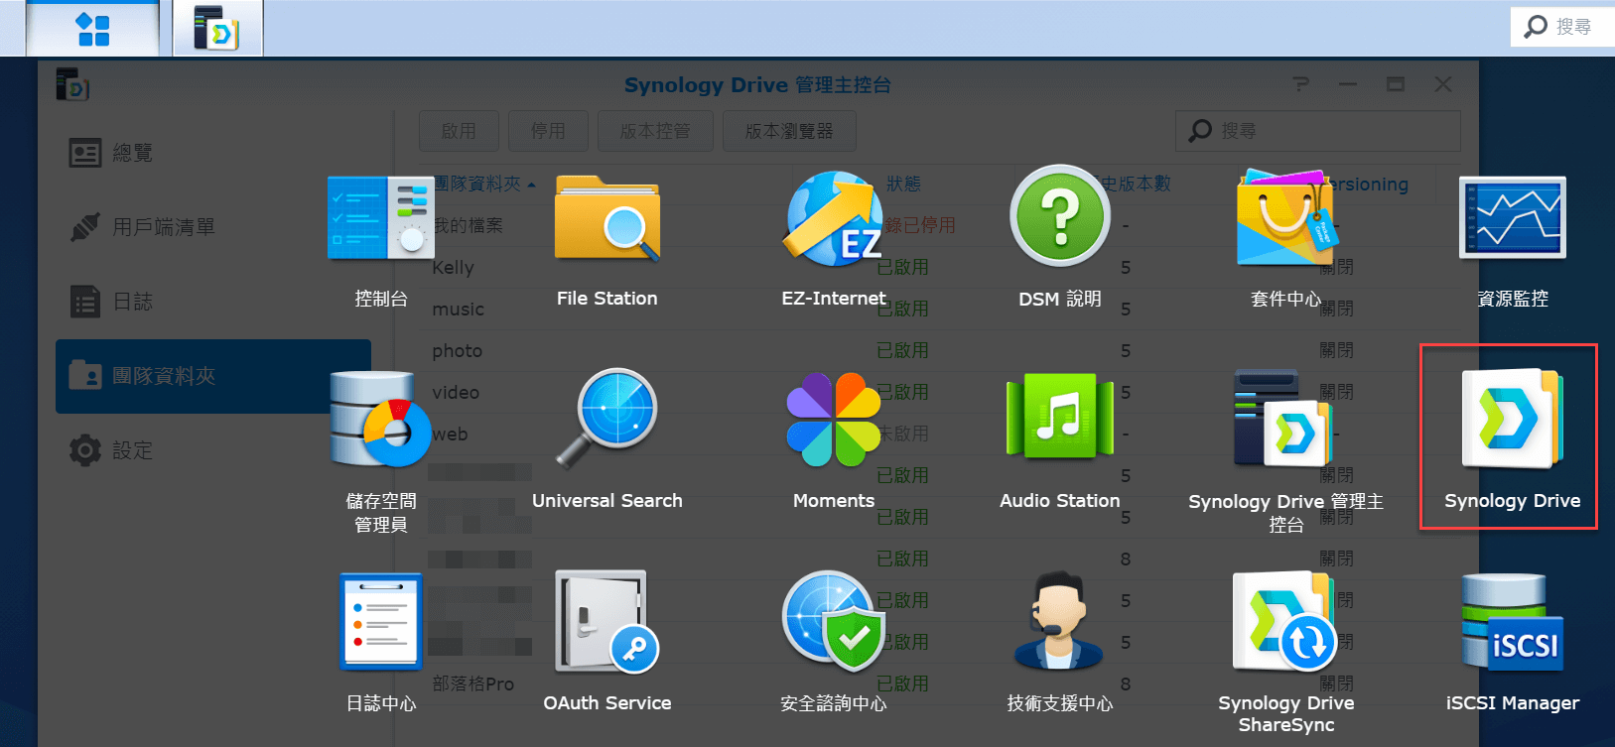Go to 總覽 in Drive console sidebar
1615x747 pixels.
(213, 153)
